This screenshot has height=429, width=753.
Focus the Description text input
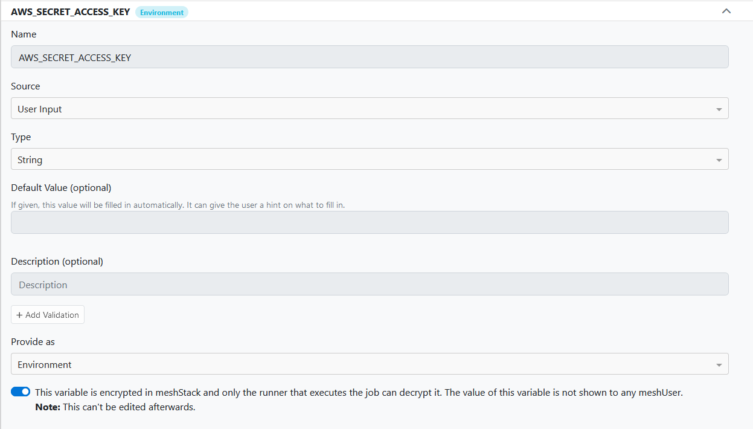pos(370,285)
